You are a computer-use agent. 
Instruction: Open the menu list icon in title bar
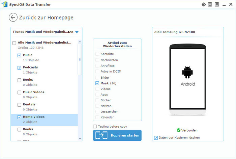point(217,4)
